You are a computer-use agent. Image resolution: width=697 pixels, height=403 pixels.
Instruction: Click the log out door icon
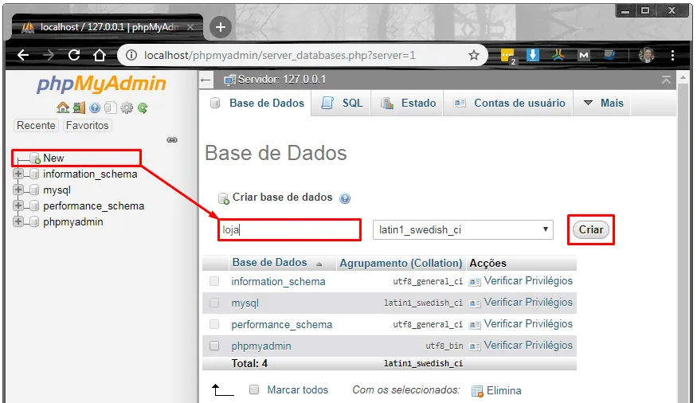pos(79,108)
